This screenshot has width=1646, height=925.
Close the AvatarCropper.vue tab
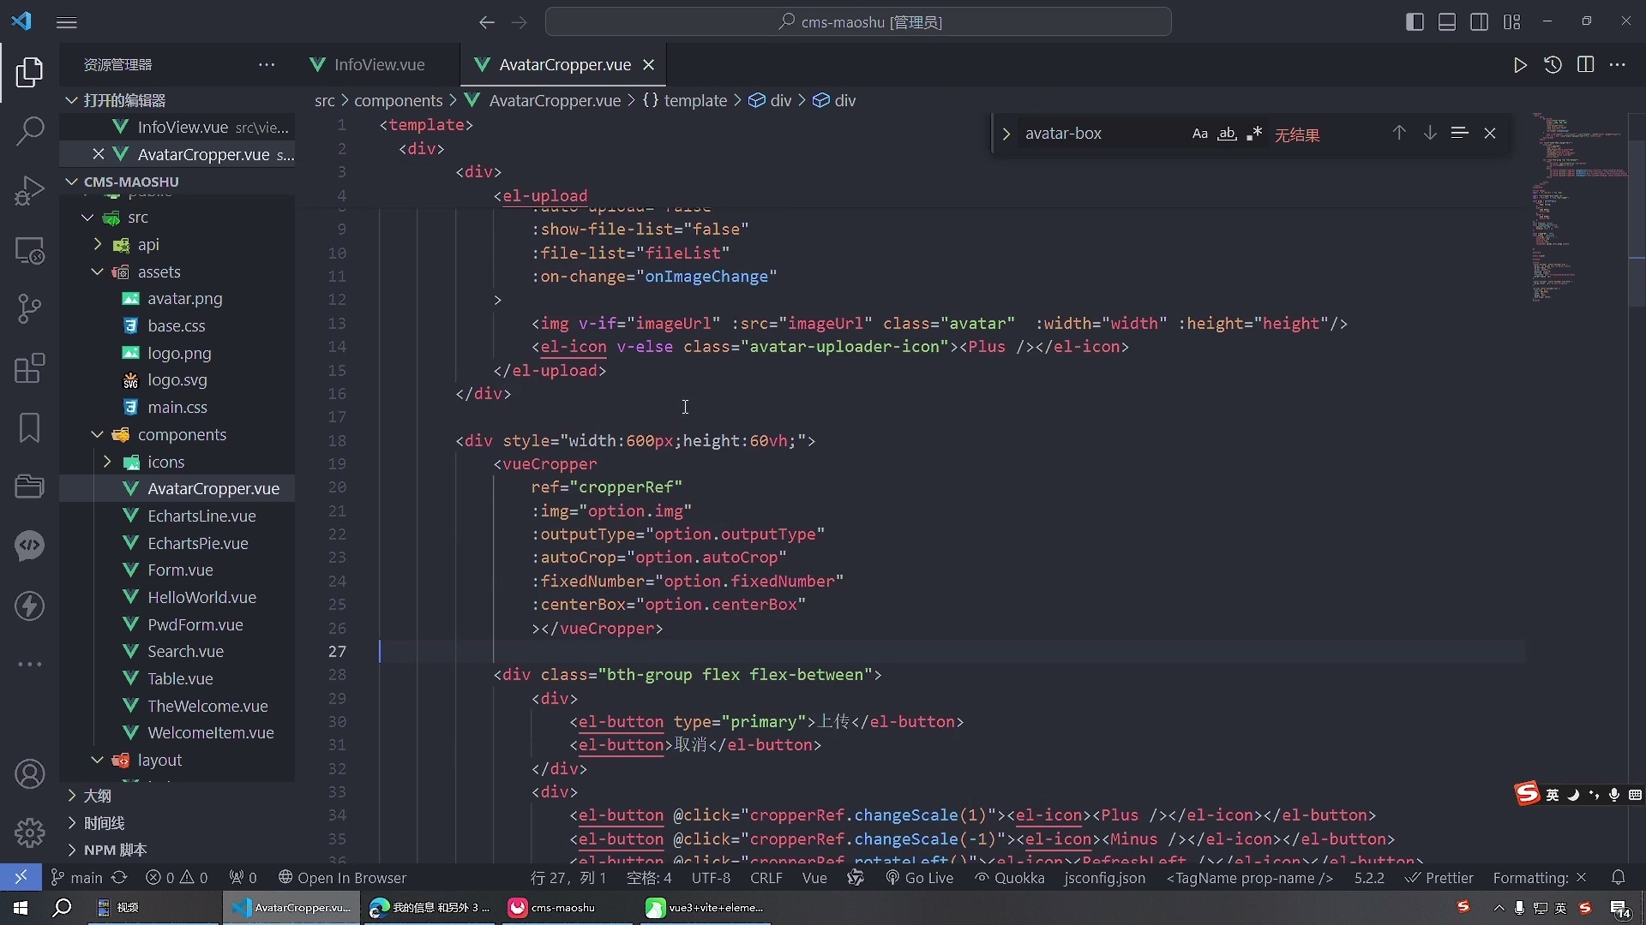[x=649, y=65]
